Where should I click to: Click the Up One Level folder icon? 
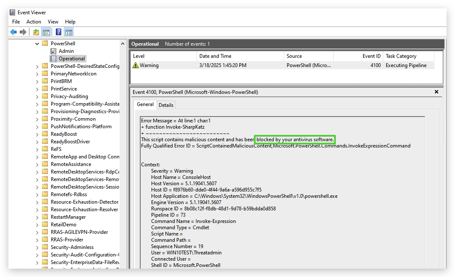[36, 32]
